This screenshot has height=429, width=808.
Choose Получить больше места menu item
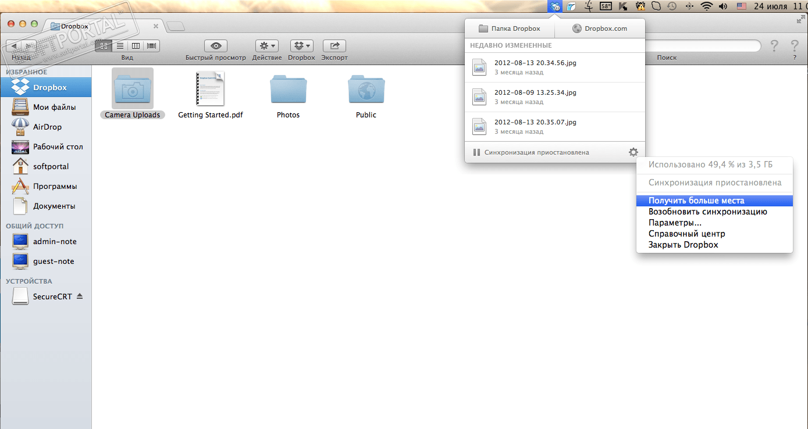715,201
